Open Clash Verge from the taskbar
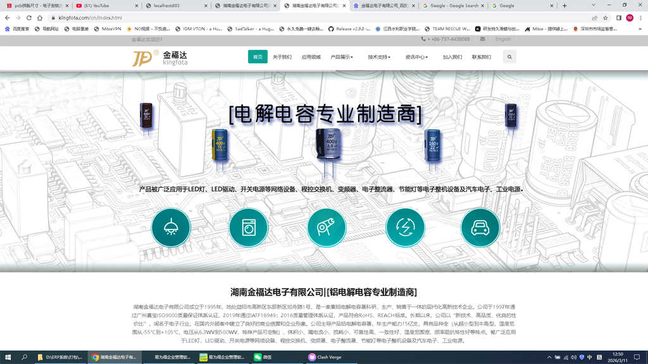 [x=325, y=357]
